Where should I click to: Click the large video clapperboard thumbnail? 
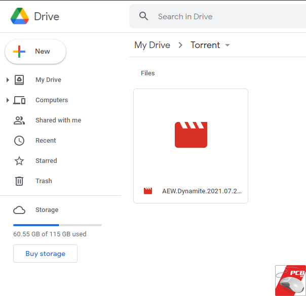[191, 135]
